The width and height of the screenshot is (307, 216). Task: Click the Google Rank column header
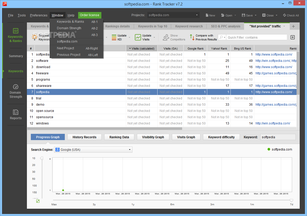tap(195, 49)
